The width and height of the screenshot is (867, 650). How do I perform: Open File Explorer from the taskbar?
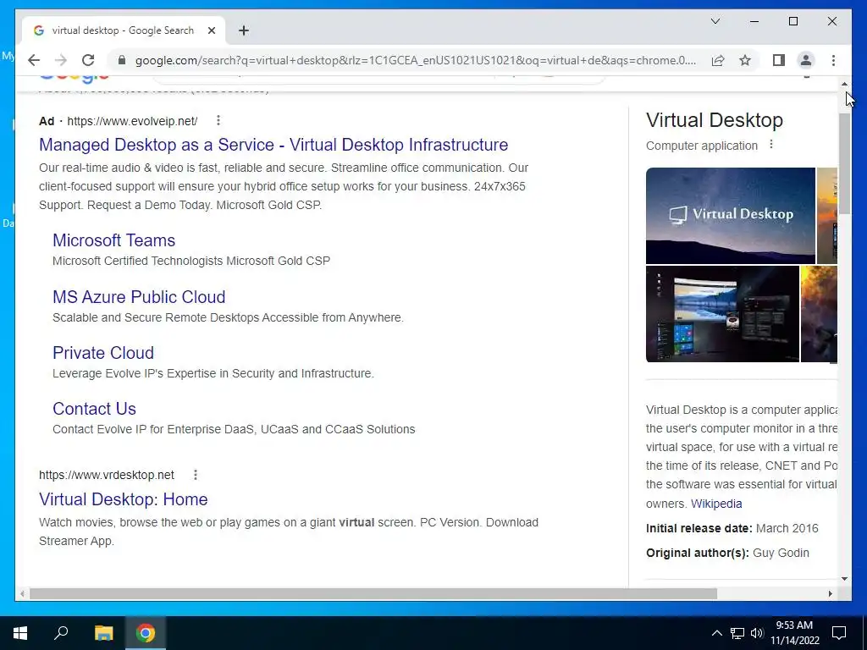[x=103, y=633]
